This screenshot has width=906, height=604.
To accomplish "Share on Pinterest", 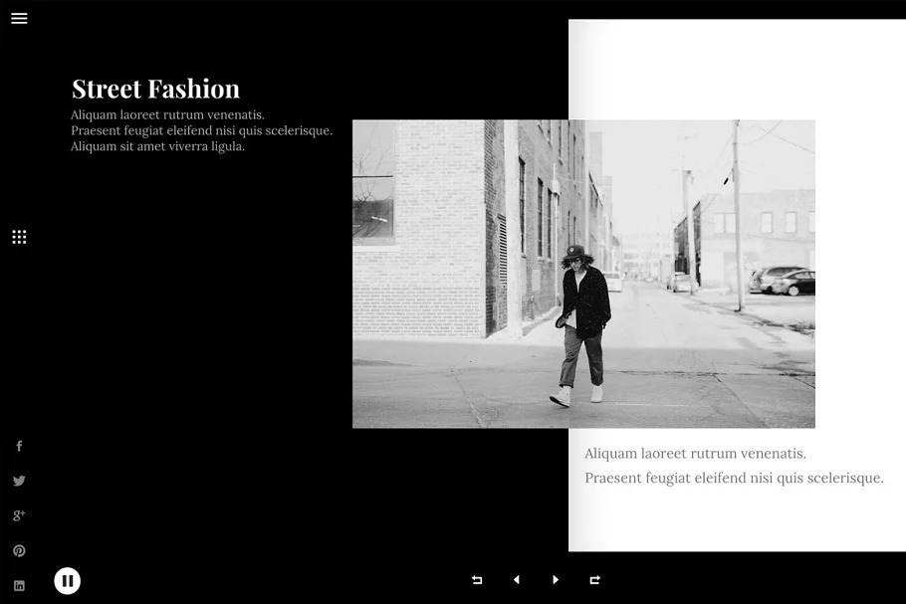I will coord(19,550).
